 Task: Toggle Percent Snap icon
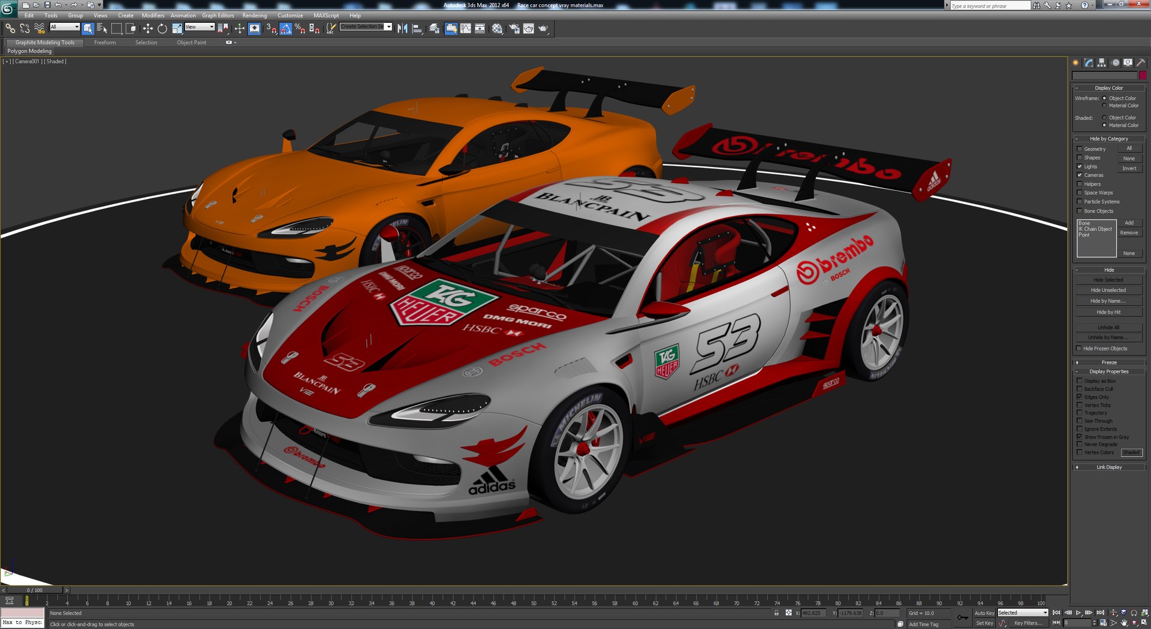pos(300,28)
